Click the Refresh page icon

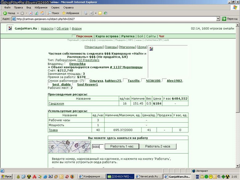tap(36, 13)
